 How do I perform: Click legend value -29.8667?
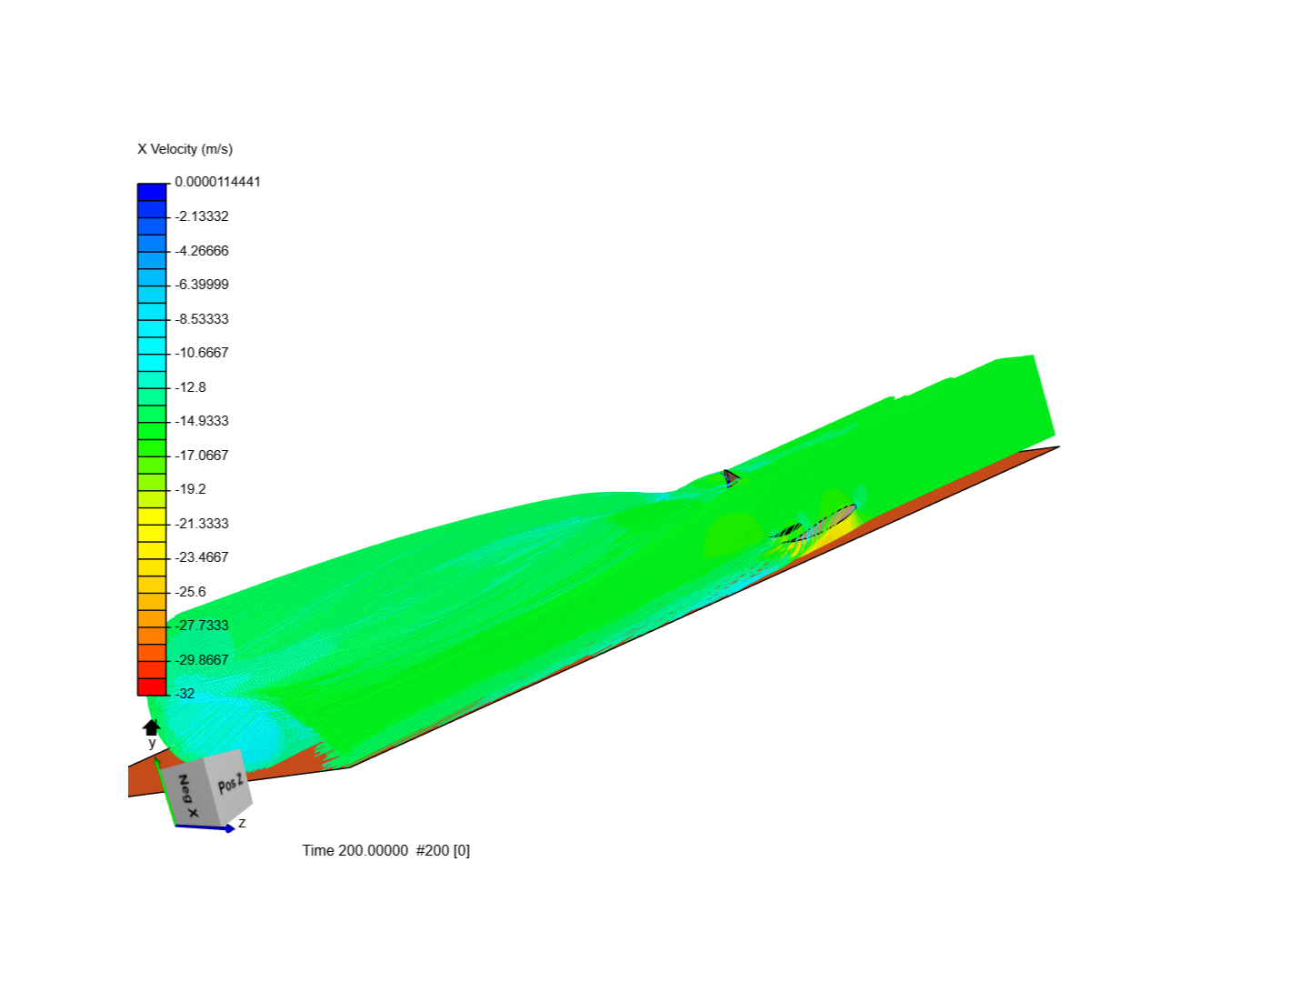202,660
